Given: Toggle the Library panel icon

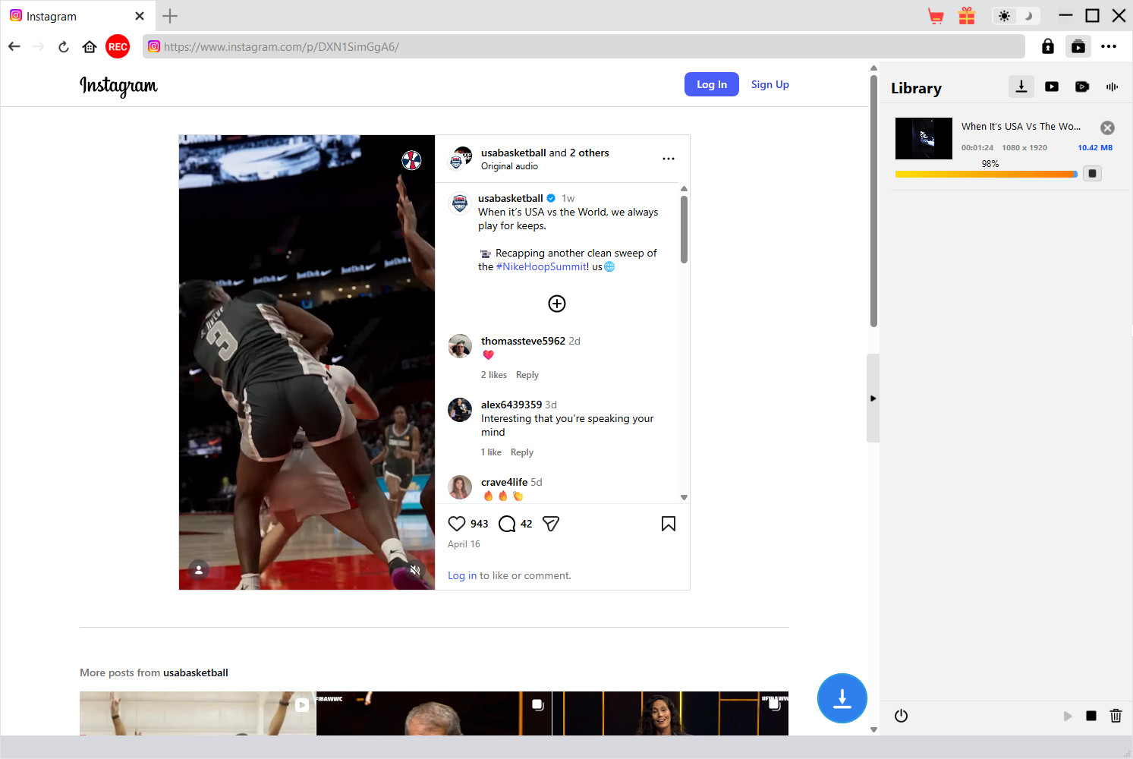Looking at the screenshot, I should point(1078,46).
